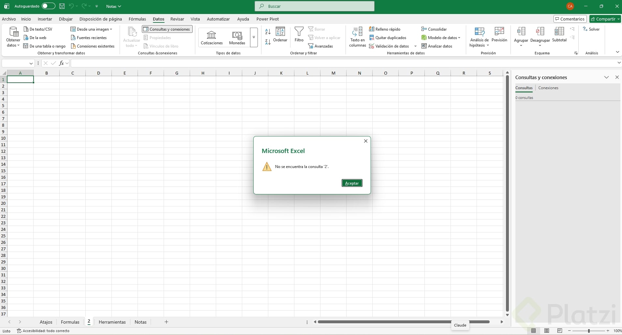Load data De una tabla o rango

coord(44,46)
